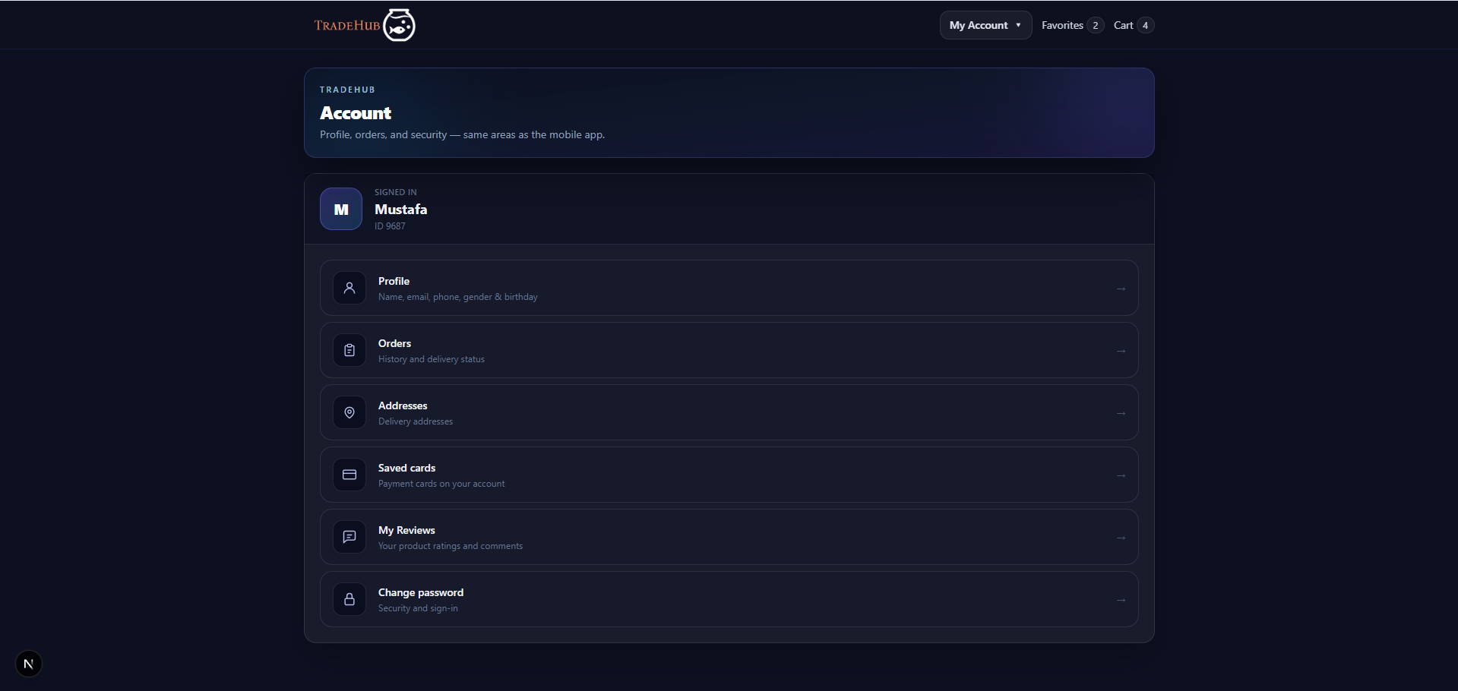Click the arrow on the Saved cards row
The width and height of the screenshot is (1458, 691).
point(1121,475)
